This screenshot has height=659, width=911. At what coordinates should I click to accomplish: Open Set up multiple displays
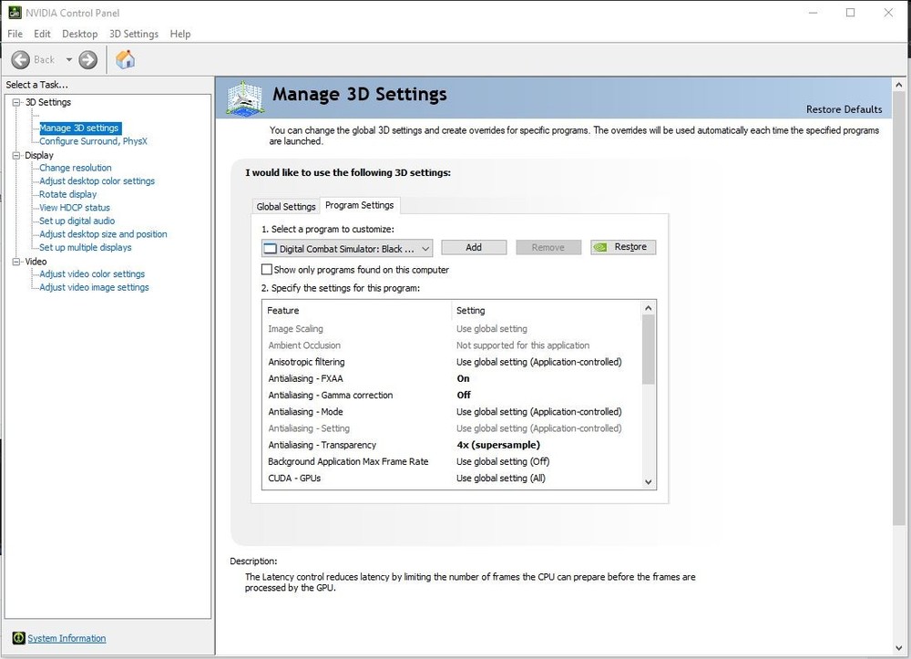(86, 248)
